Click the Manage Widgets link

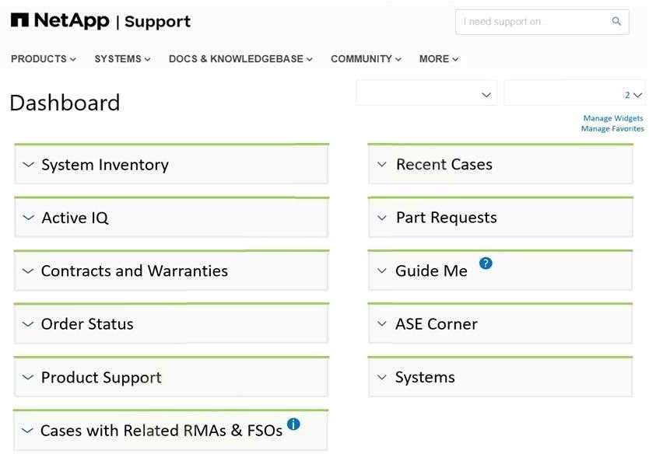coord(613,118)
